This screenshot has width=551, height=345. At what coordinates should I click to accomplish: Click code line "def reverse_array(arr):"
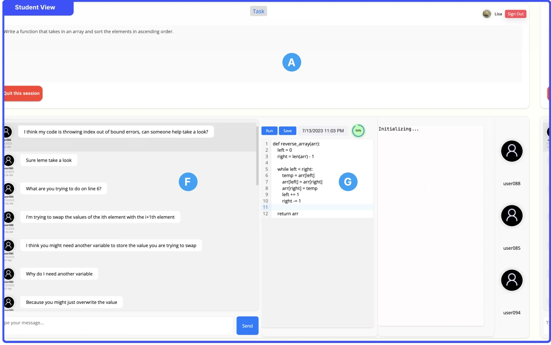296,144
